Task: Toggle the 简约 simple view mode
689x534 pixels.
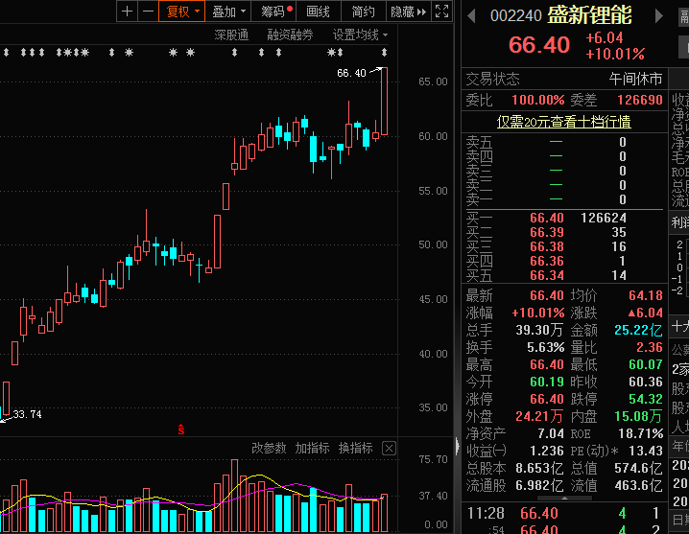Action: click(364, 12)
